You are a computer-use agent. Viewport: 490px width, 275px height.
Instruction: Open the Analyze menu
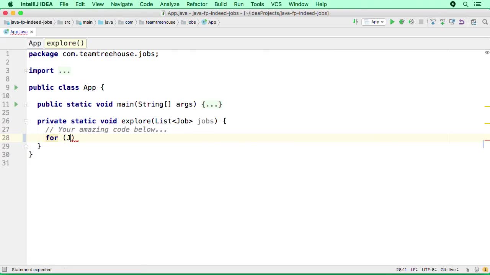click(x=170, y=4)
